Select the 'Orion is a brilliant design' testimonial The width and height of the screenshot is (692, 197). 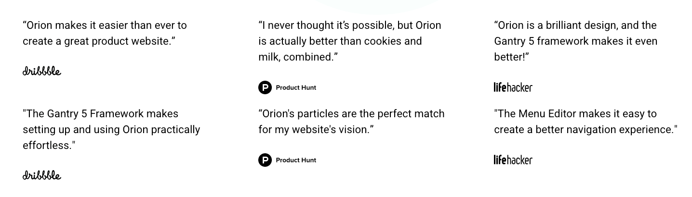pyautogui.click(x=575, y=41)
